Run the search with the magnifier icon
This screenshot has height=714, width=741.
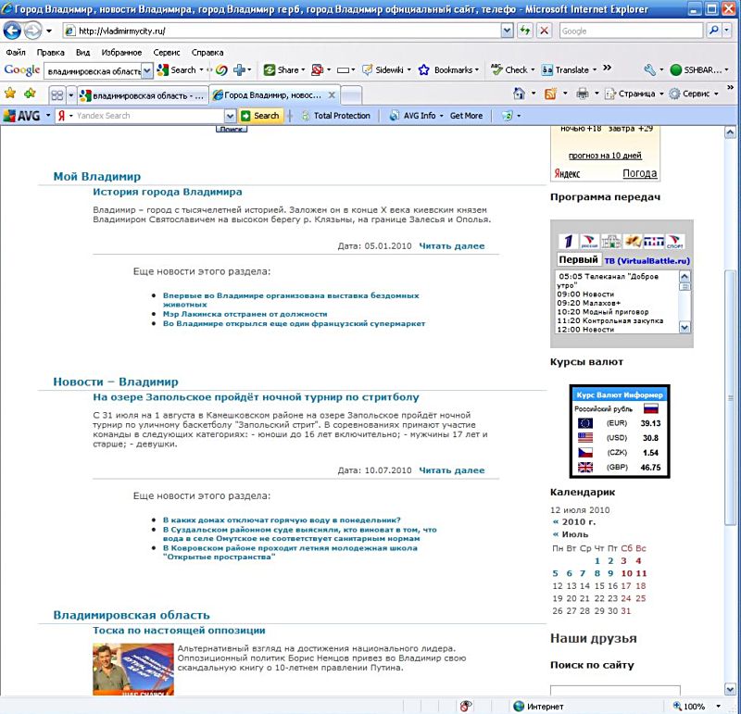click(x=713, y=31)
